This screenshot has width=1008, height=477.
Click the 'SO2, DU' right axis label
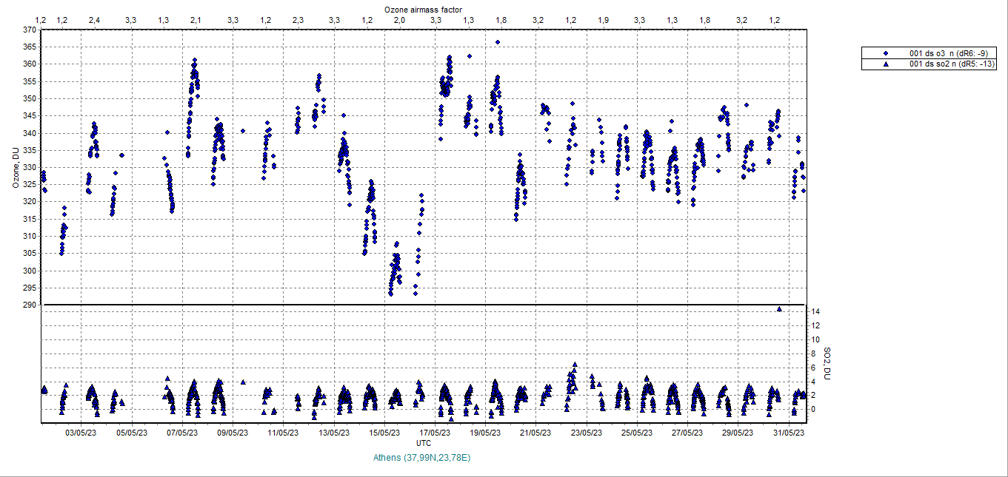coord(828,362)
